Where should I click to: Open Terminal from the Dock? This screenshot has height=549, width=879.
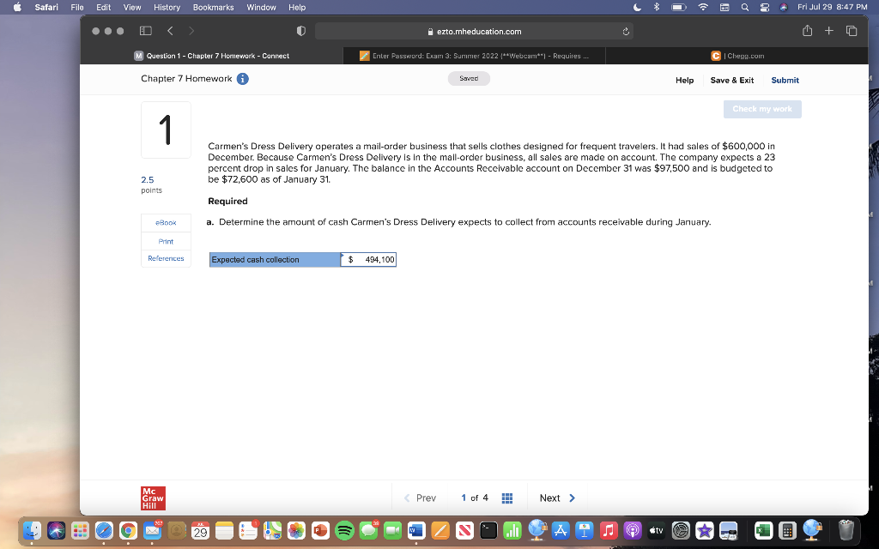tap(488, 530)
